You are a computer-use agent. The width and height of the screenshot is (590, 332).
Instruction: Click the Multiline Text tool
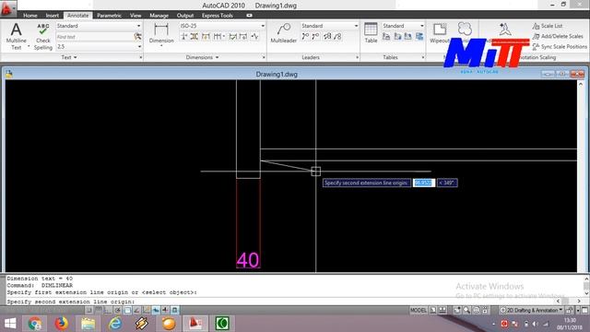[x=17, y=37]
